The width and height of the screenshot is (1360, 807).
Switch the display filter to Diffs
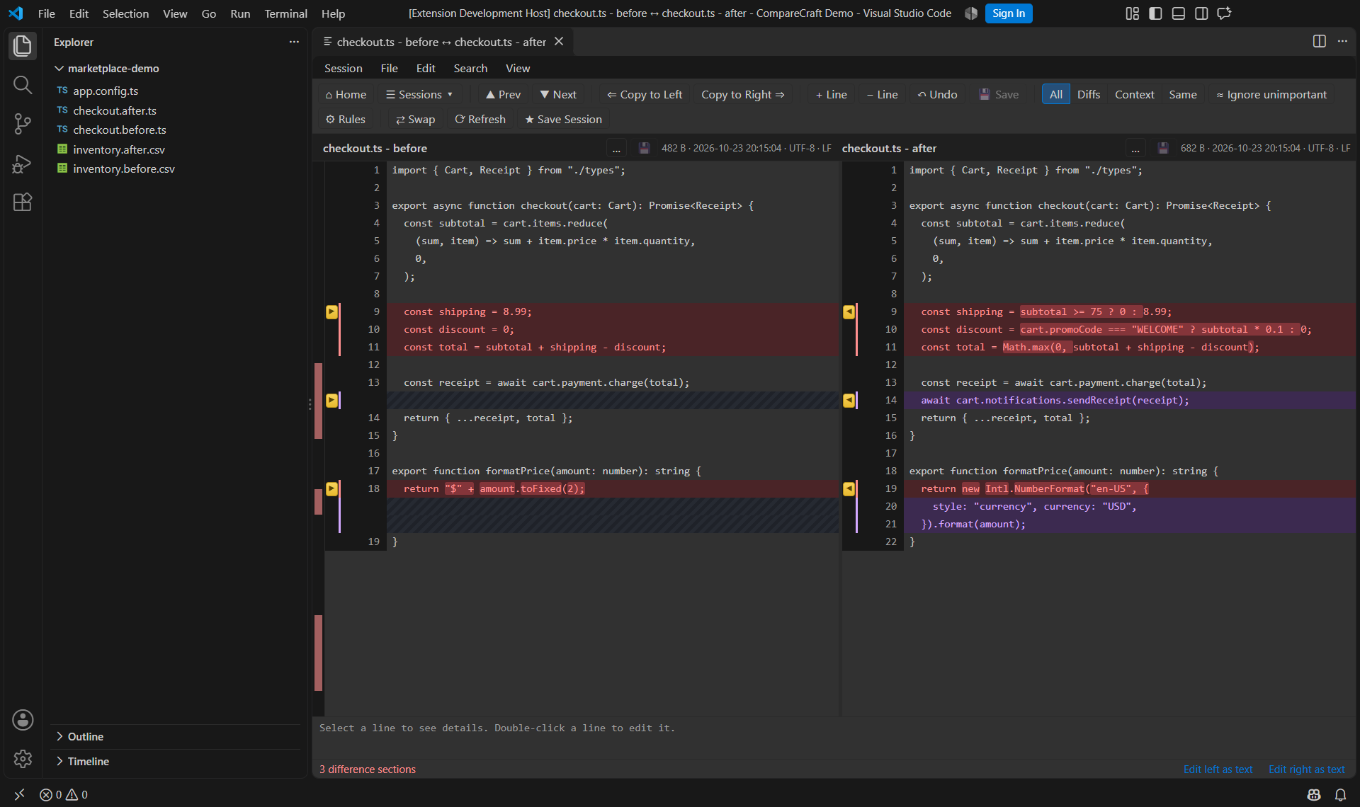click(x=1088, y=94)
